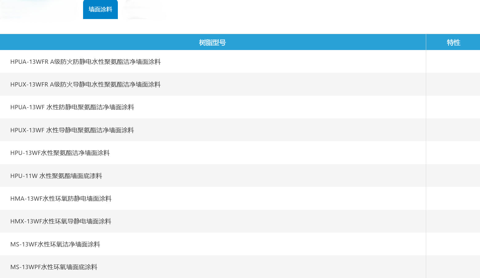Select MS-13WF水性环氧洁净墙面涂料 row

click(55, 244)
